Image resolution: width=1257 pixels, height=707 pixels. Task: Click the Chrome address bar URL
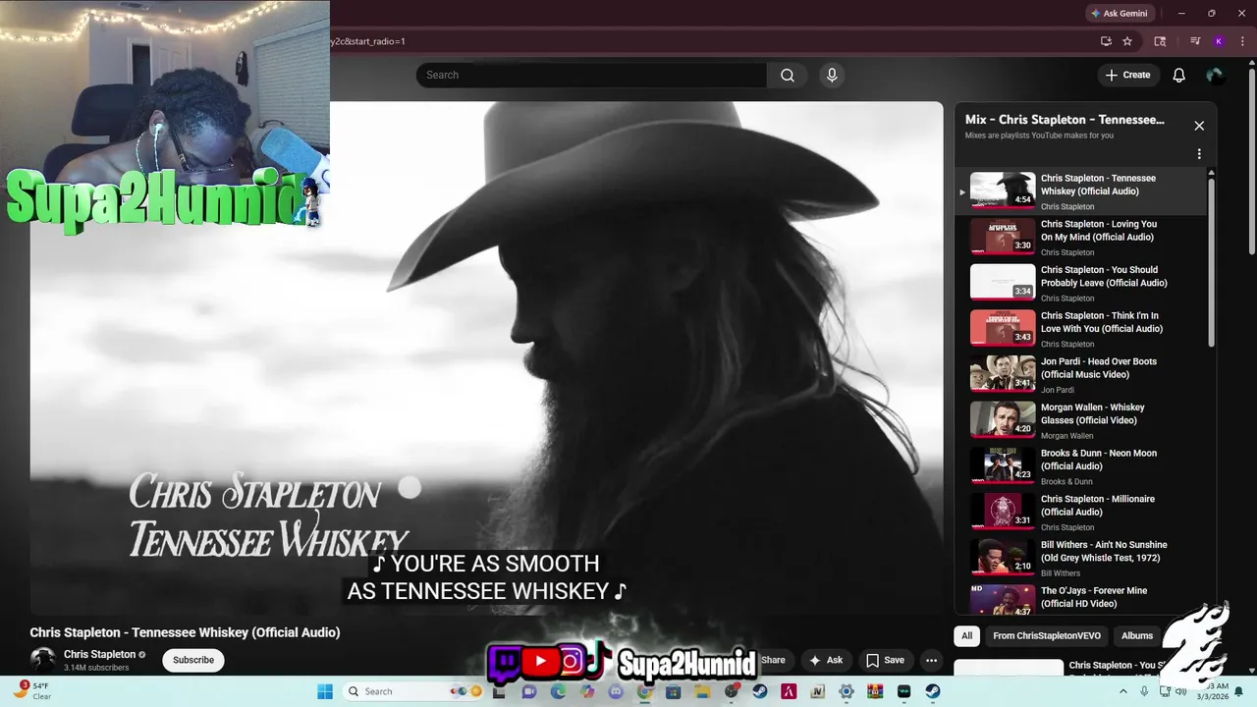click(x=368, y=41)
